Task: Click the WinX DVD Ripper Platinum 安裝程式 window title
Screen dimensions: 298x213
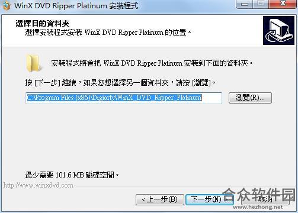Action: click(x=76, y=5)
